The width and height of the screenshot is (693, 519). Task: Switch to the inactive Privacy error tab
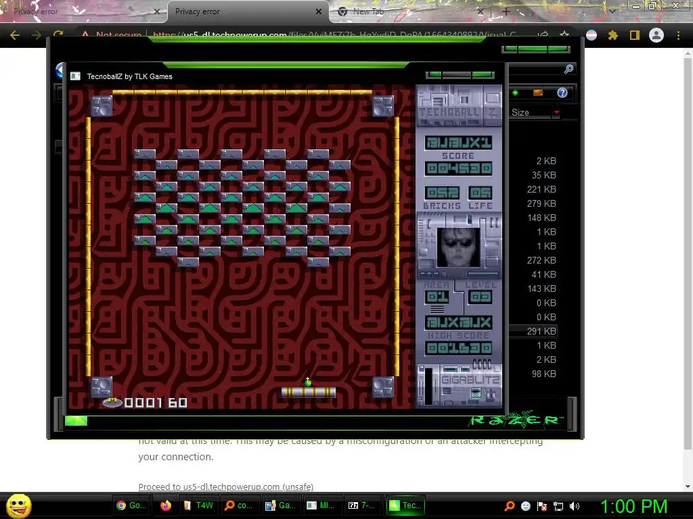(x=82, y=11)
